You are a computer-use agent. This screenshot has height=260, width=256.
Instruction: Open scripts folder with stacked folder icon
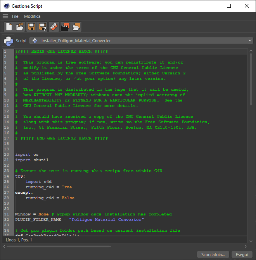pyautogui.click(x=76, y=27)
